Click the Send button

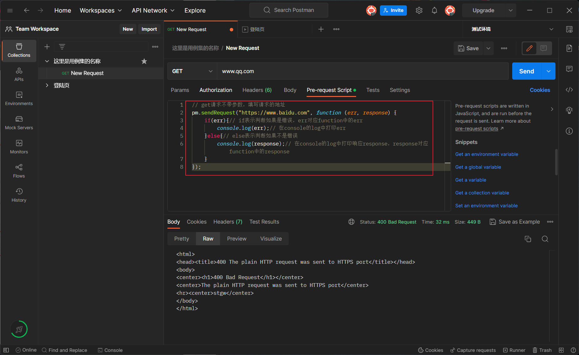pyautogui.click(x=526, y=71)
